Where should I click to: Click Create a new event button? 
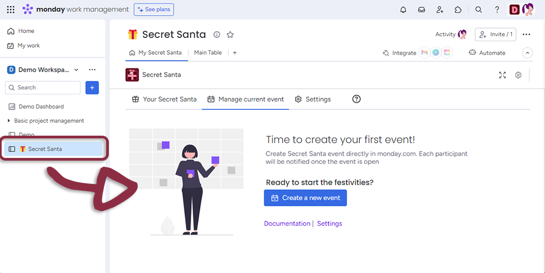coord(305,198)
